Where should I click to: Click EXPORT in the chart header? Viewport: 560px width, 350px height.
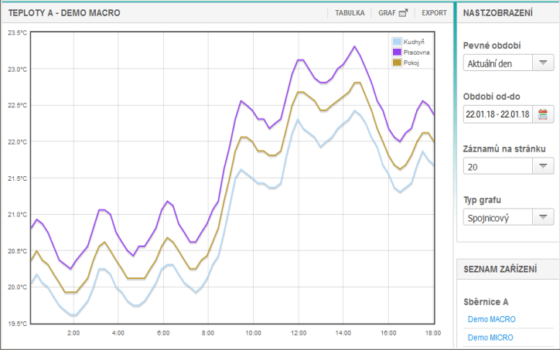(434, 13)
